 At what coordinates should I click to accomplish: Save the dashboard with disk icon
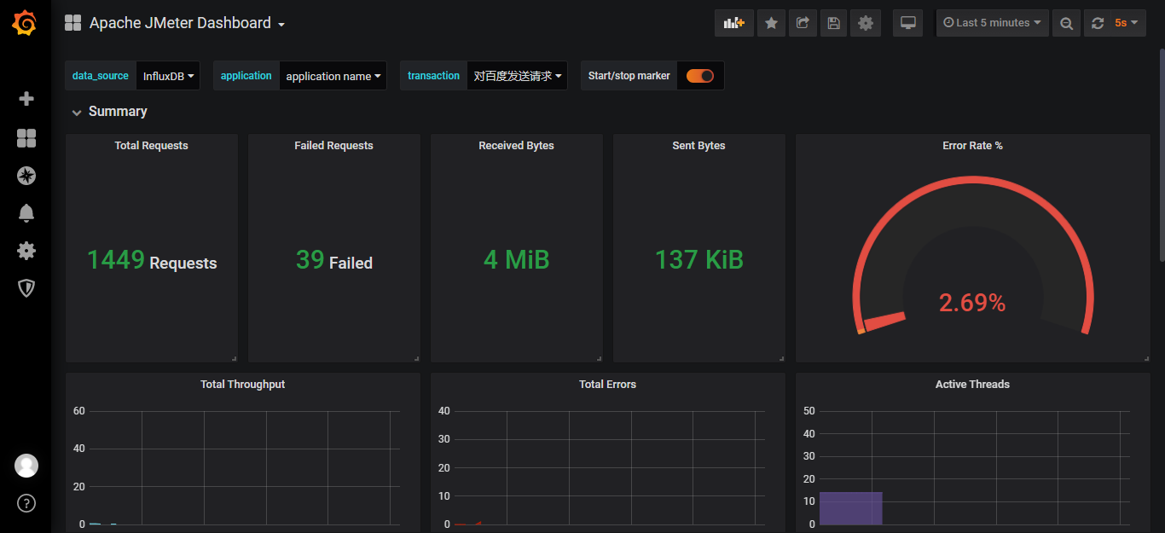[834, 23]
